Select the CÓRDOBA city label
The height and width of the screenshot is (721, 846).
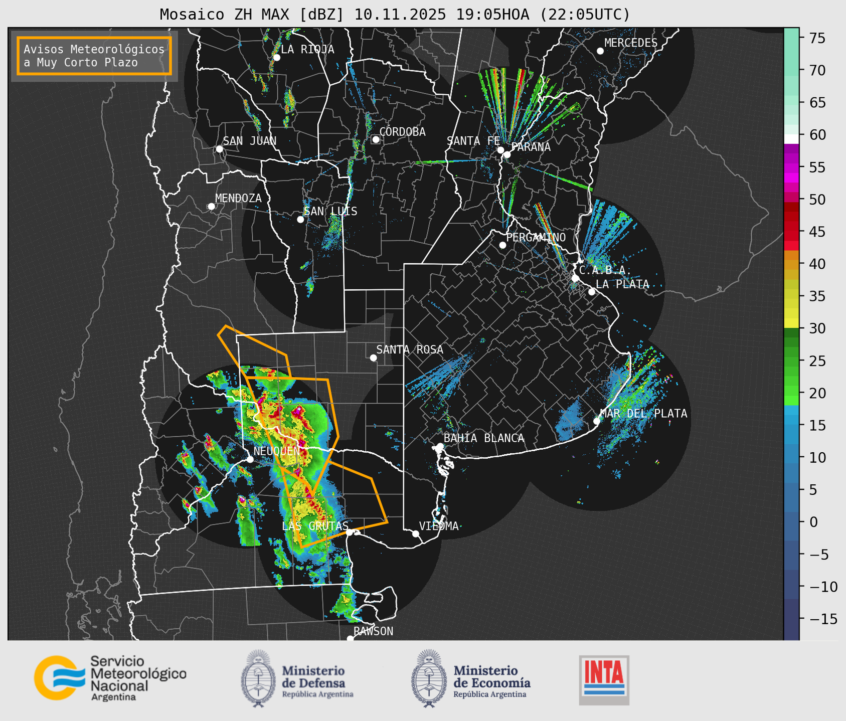pos(402,132)
